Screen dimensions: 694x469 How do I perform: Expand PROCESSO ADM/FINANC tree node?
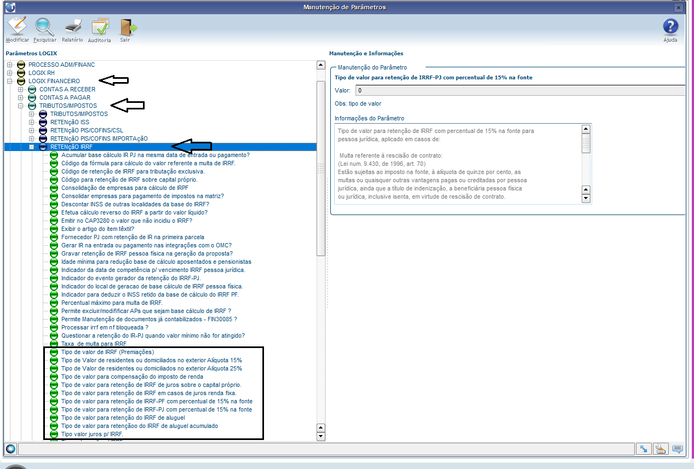(x=9, y=65)
